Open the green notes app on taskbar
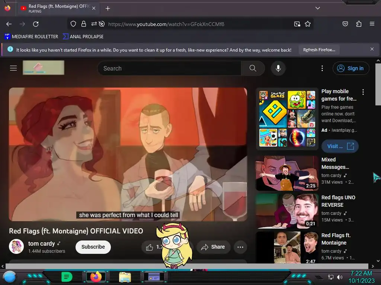The height and width of the screenshot is (285, 381). (x=67, y=277)
